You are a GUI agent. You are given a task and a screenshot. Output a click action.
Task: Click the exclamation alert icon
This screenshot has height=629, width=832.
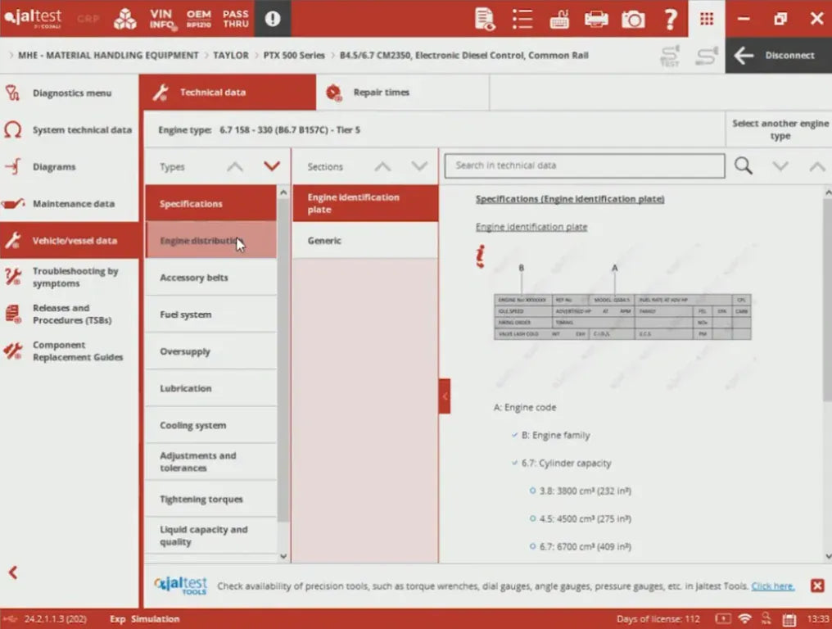273,19
